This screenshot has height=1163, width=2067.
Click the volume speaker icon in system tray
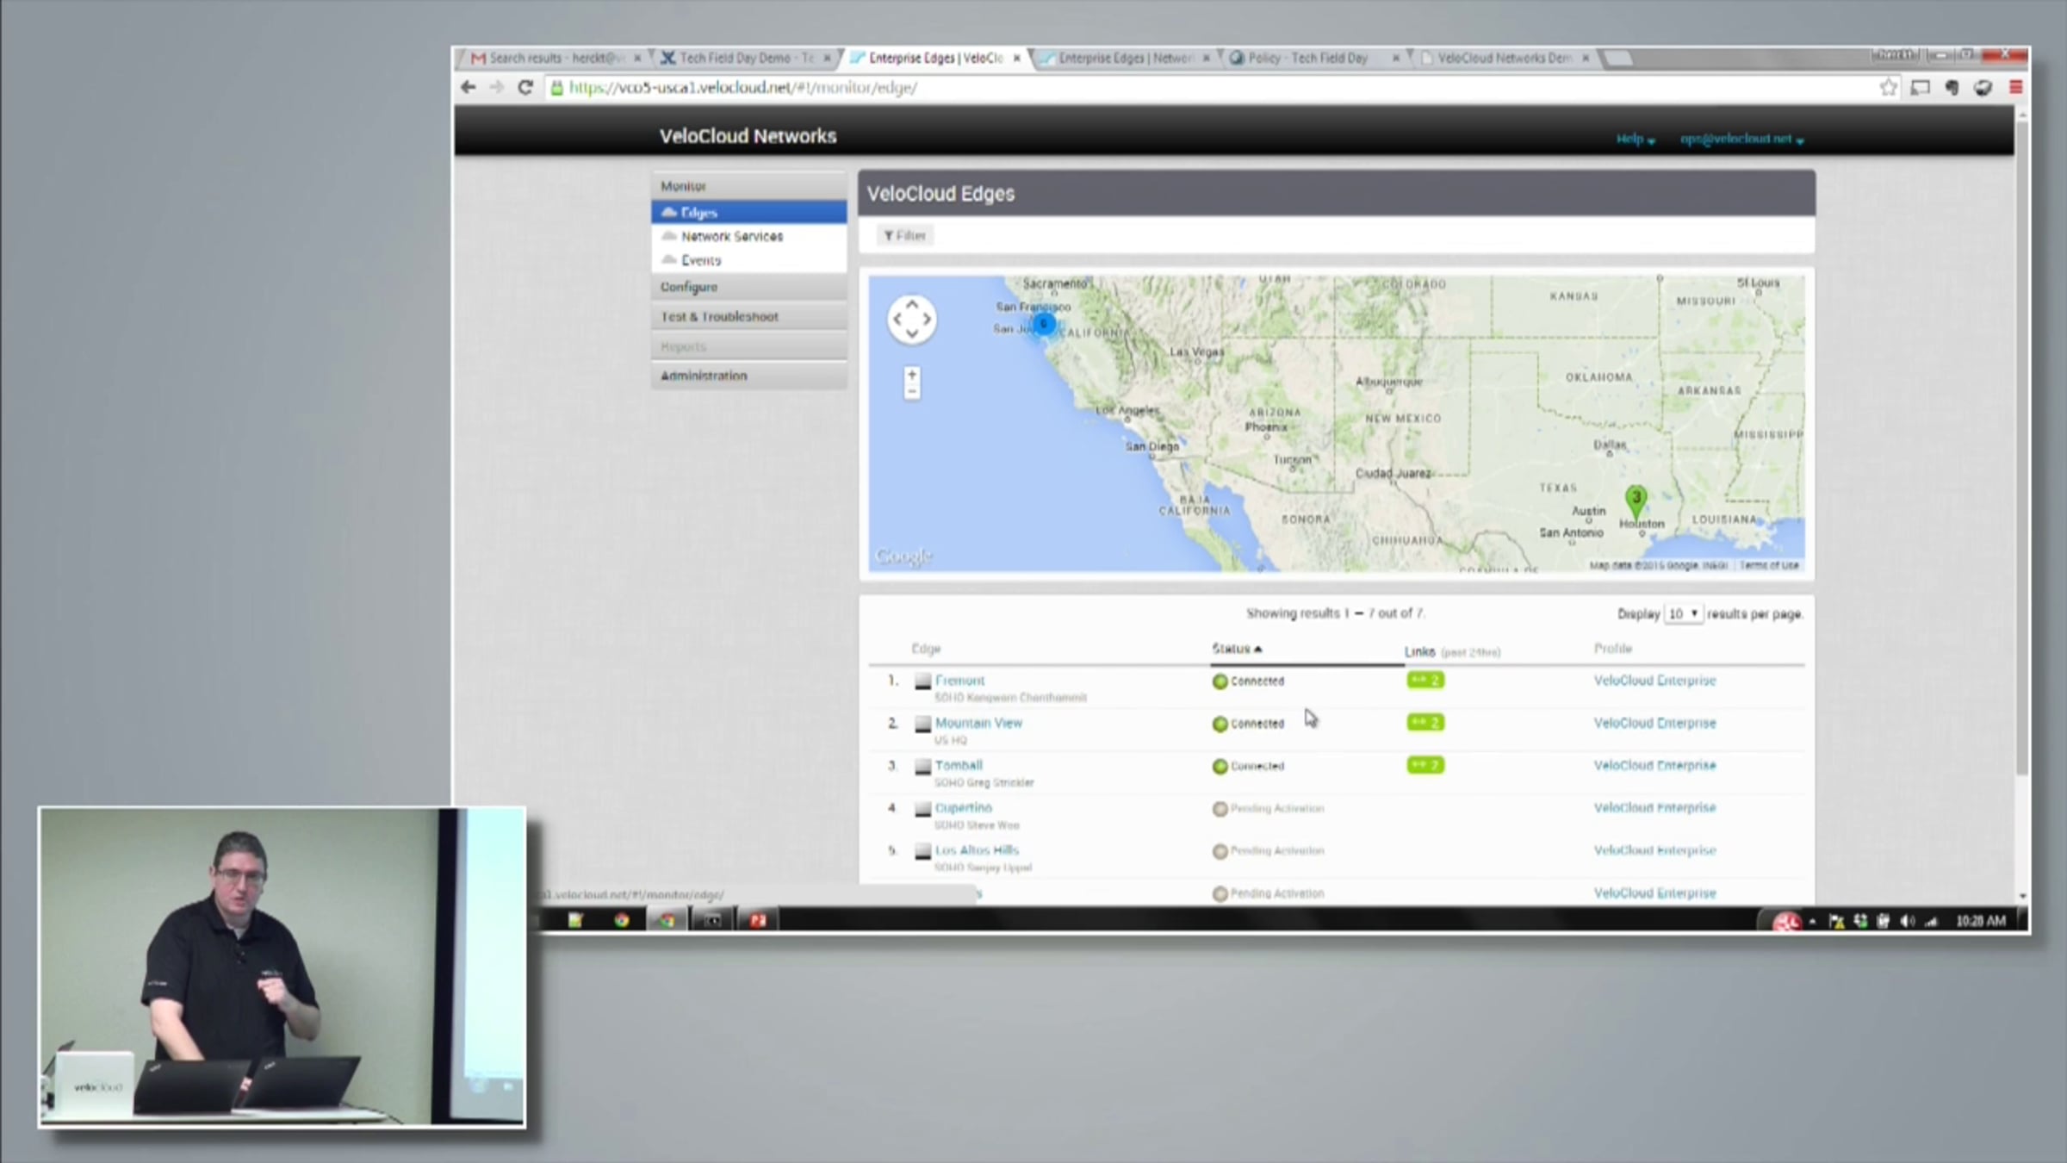(x=1907, y=921)
